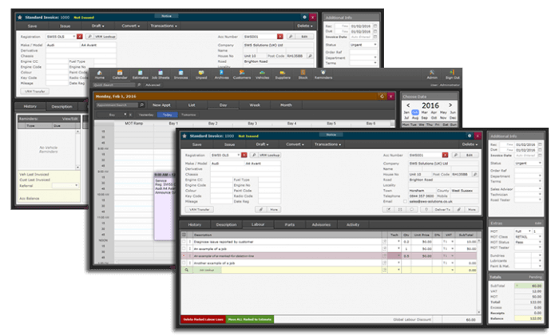The image size is (551, 336).
Task: Switch to the Activity tab
Action: [x=353, y=224]
